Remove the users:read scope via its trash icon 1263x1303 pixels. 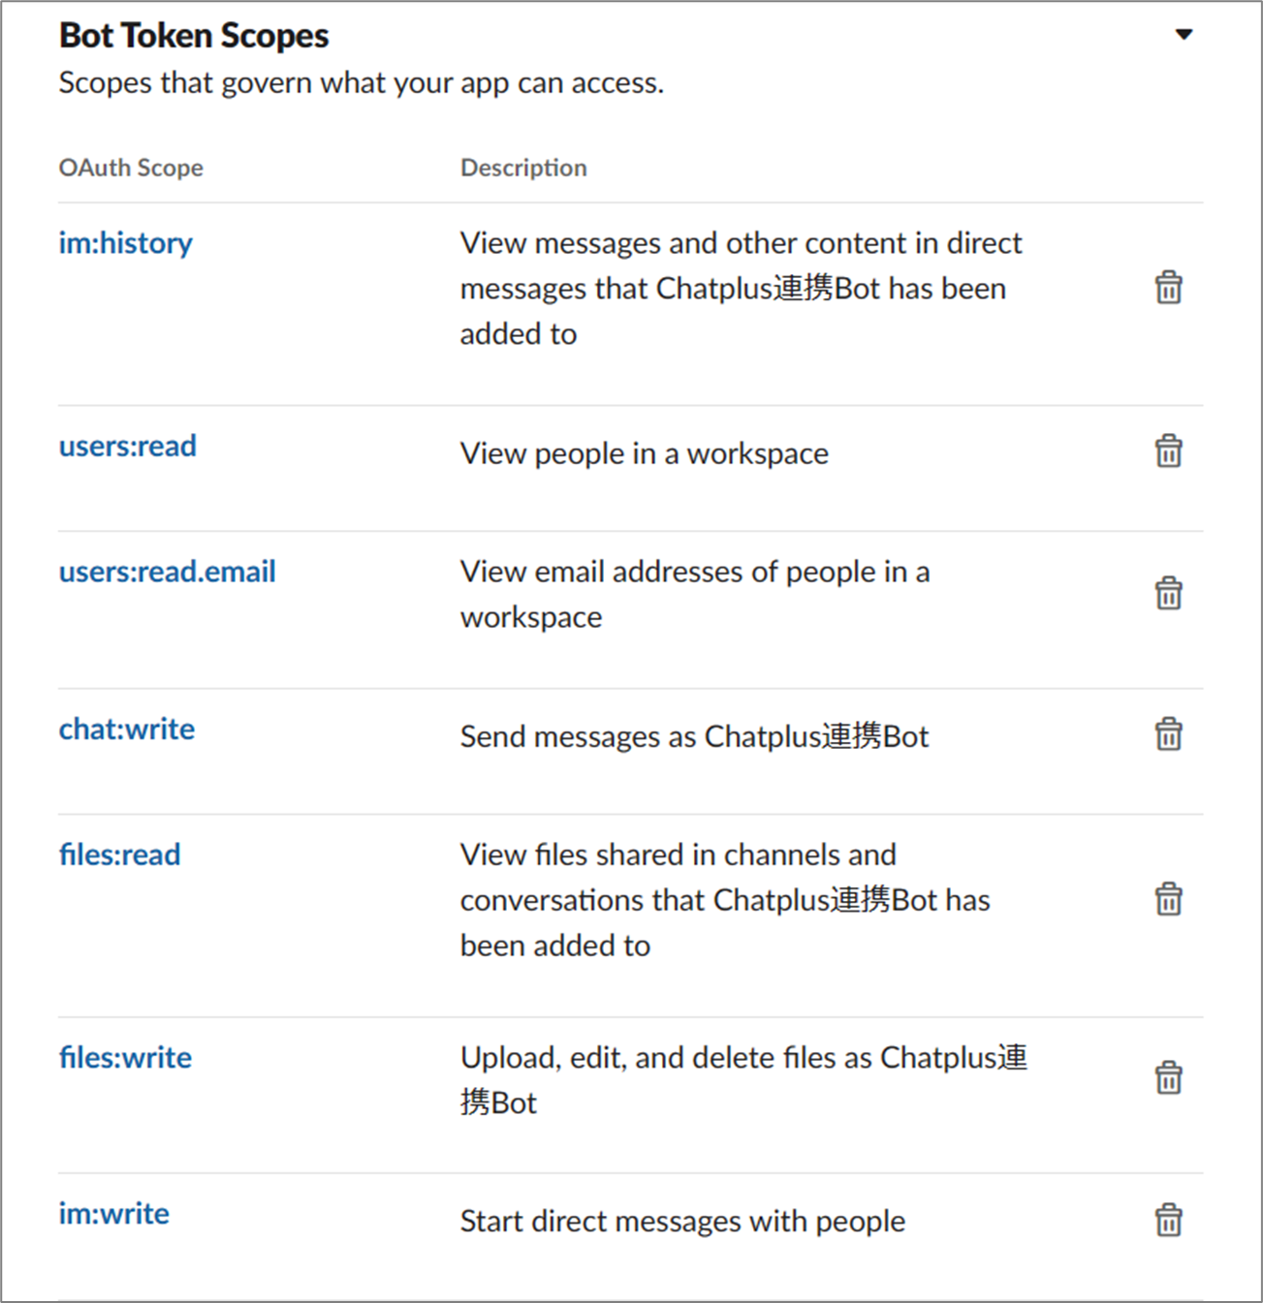pyautogui.click(x=1168, y=451)
